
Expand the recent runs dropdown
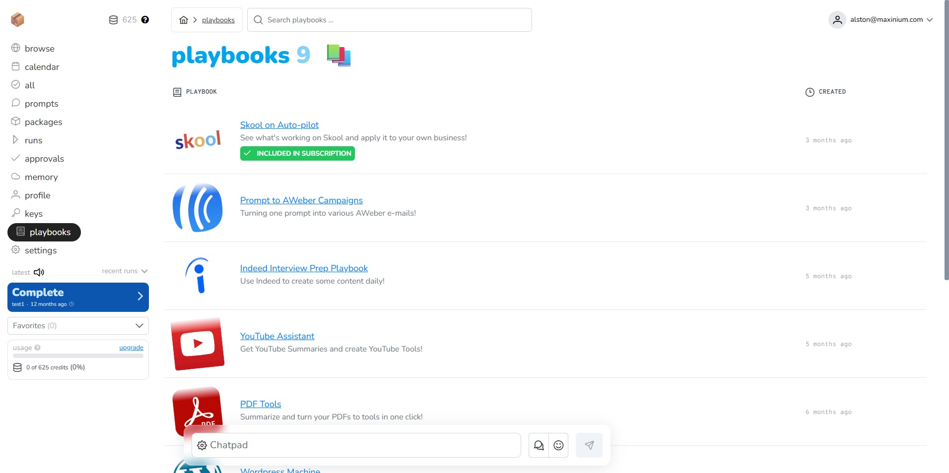coord(125,271)
